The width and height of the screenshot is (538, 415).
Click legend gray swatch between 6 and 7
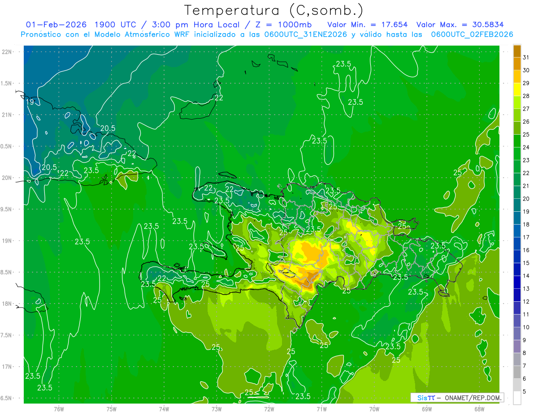point(517,372)
